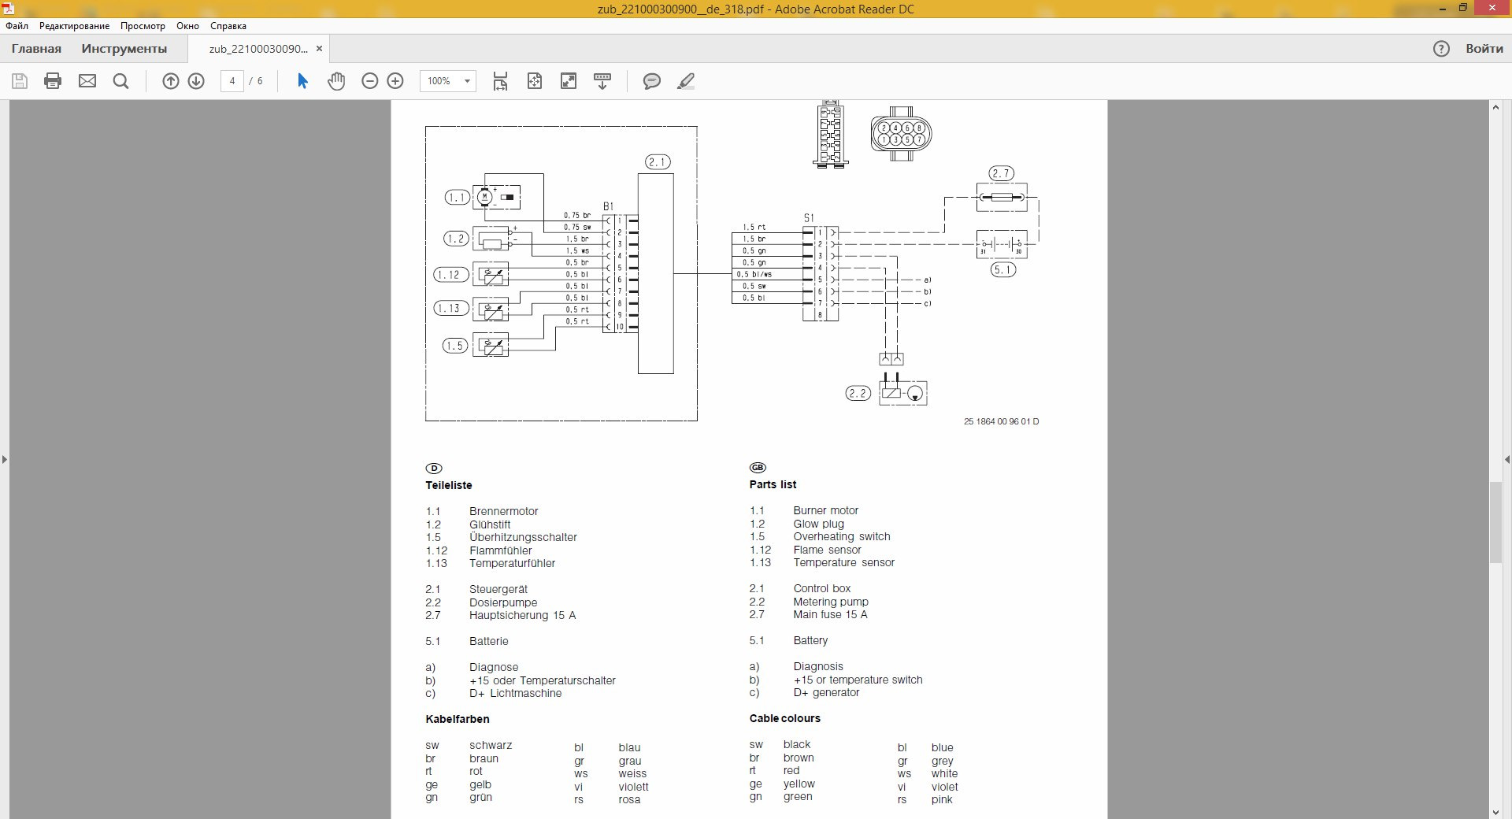
Task: Open the Файл menu
Action: 17,26
